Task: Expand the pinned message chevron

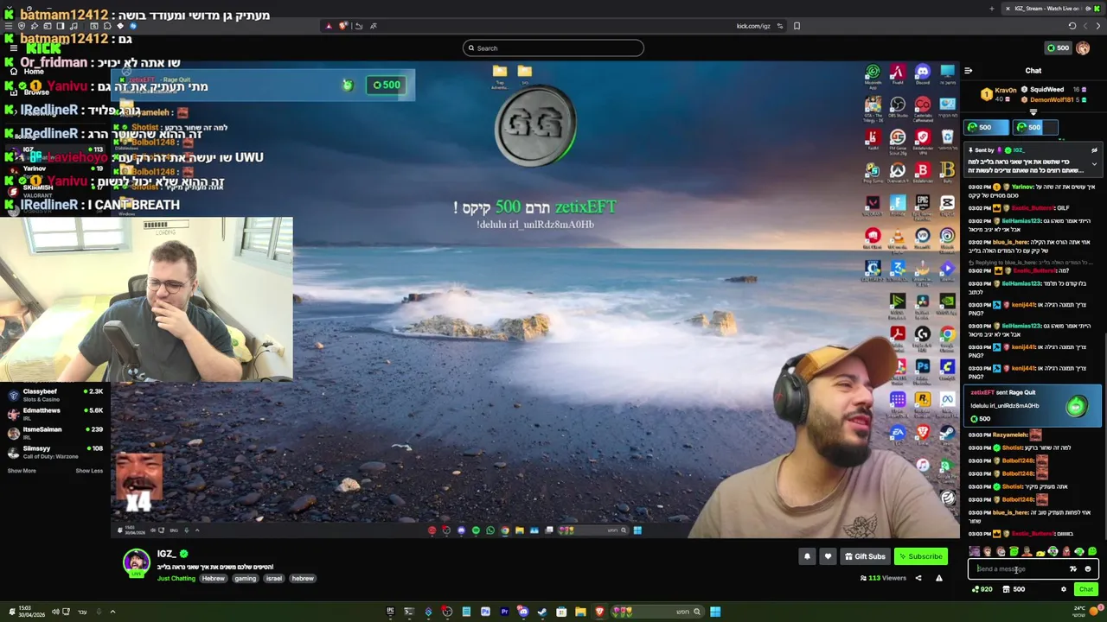Action: click(1094, 164)
